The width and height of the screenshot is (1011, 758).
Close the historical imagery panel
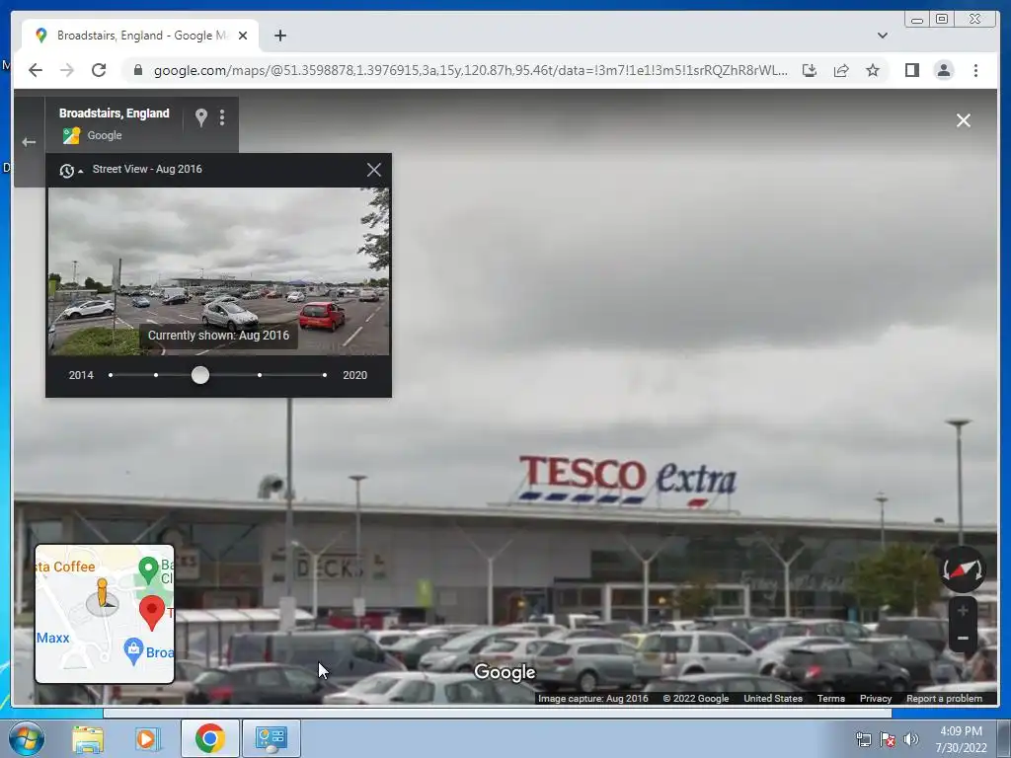click(374, 170)
